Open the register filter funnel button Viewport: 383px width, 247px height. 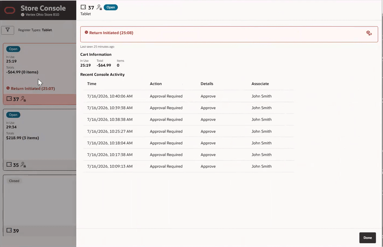pos(8,30)
